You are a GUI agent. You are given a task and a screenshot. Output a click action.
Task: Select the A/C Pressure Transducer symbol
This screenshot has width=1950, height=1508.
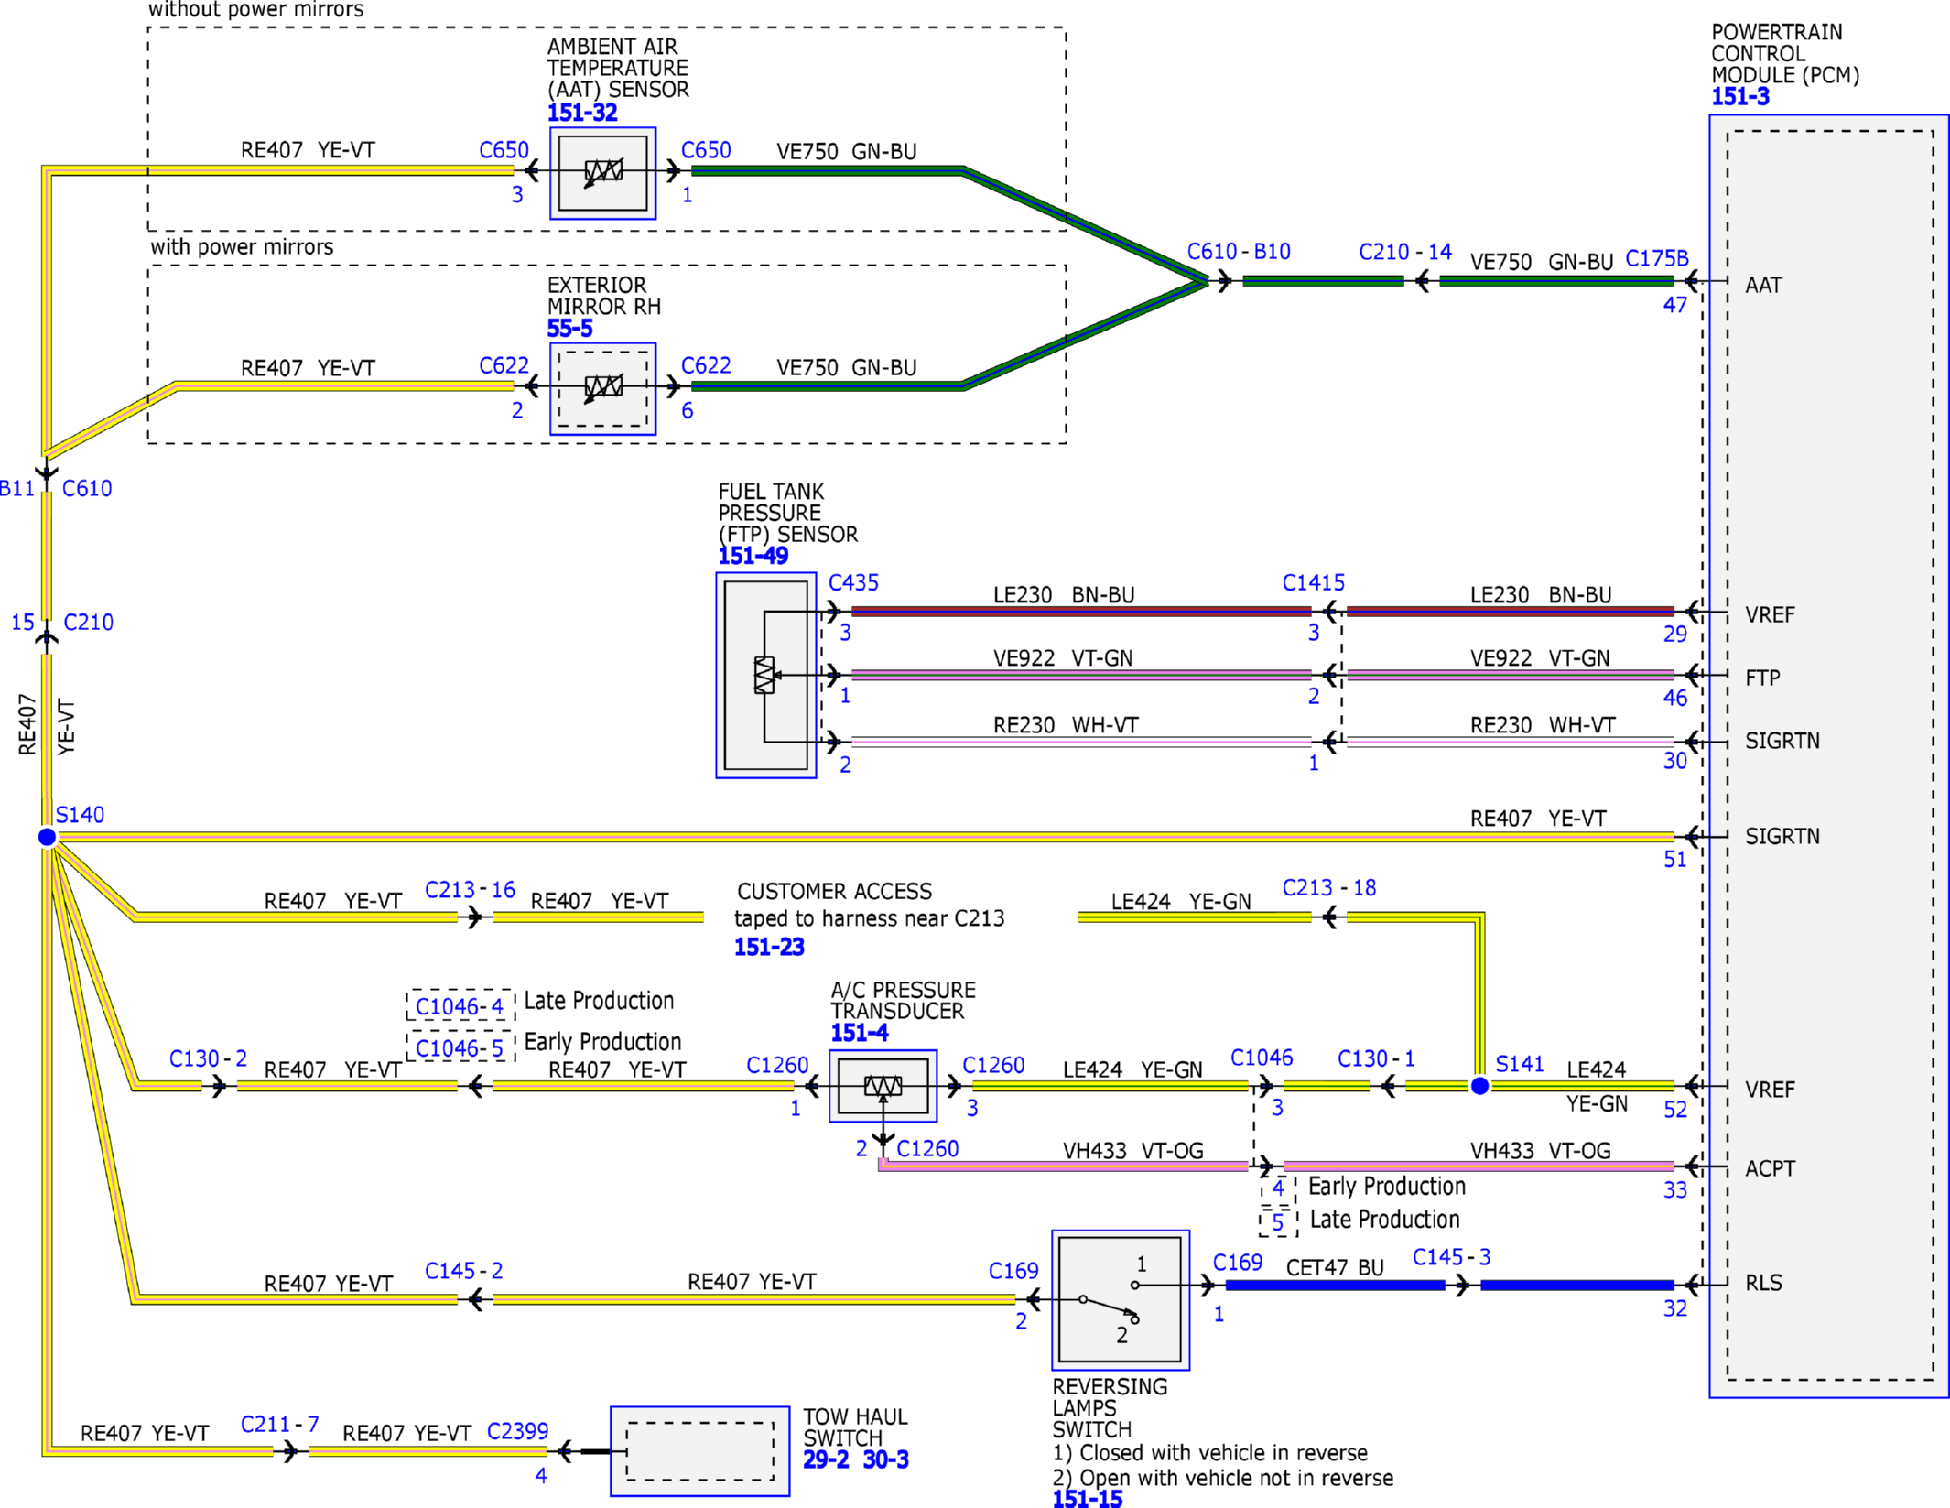click(x=883, y=1086)
